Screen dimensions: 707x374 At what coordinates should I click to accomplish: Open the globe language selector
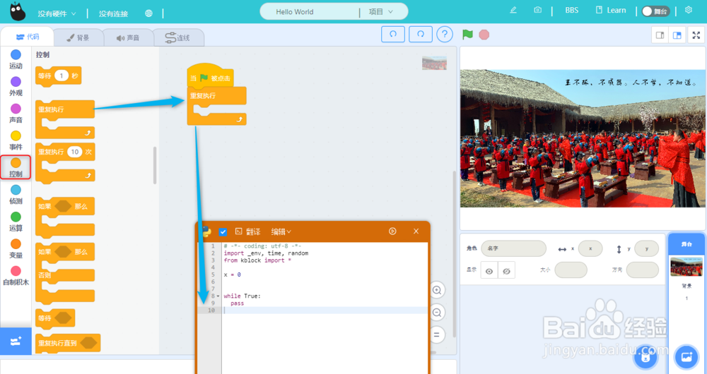tap(148, 13)
